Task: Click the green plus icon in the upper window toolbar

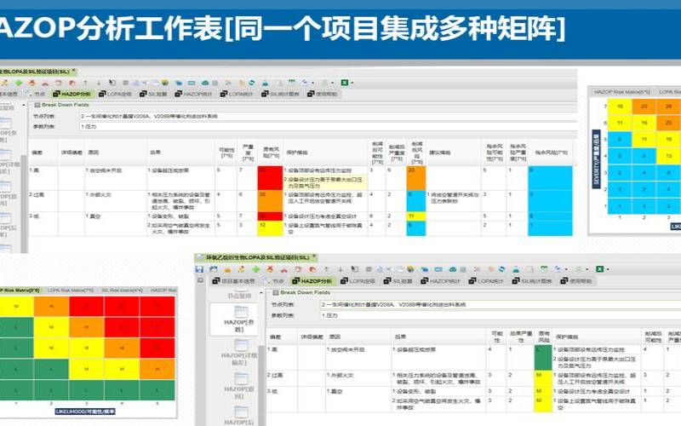Action: pyautogui.click(x=19, y=83)
